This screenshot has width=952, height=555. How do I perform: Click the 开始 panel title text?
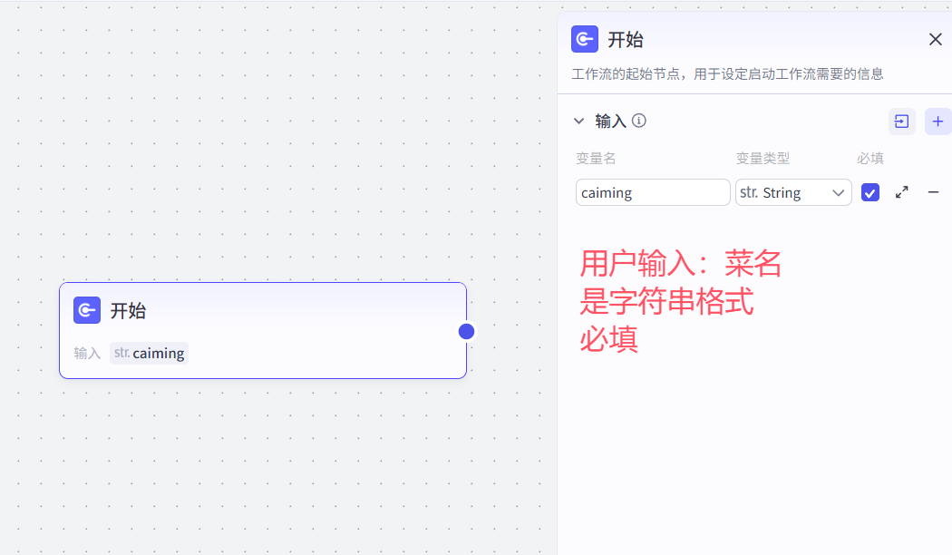click(x=626, y=40)
